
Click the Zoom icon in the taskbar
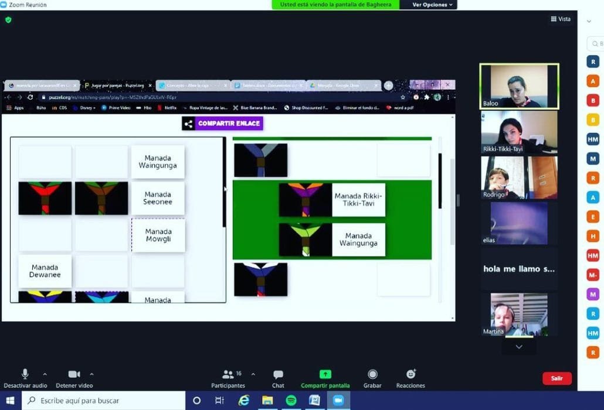[338, 401]
